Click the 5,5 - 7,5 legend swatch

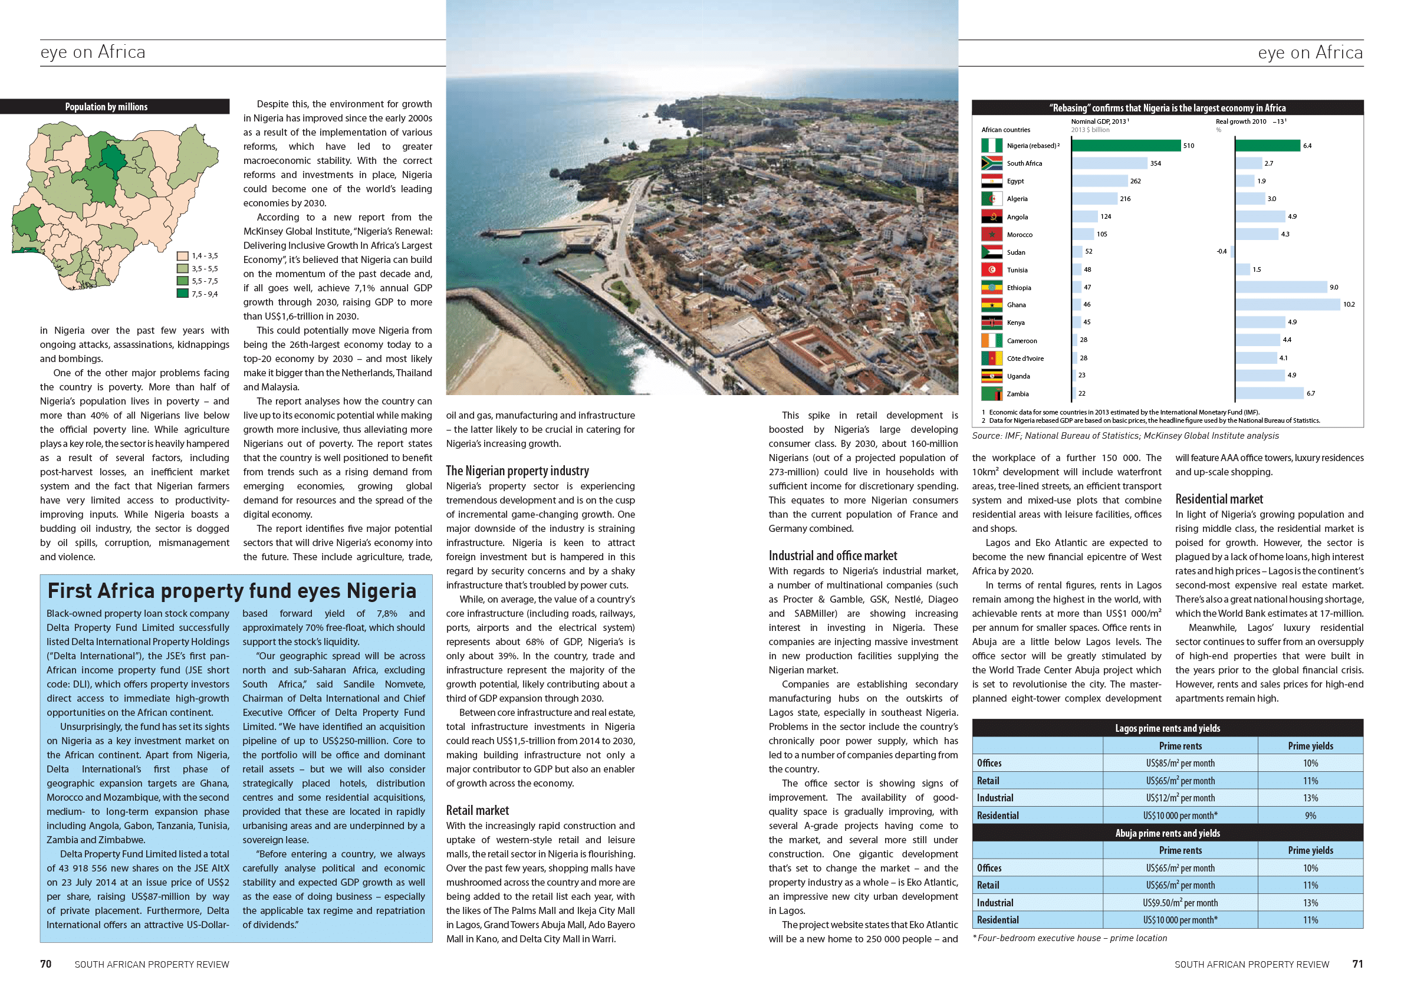point(182,281)
